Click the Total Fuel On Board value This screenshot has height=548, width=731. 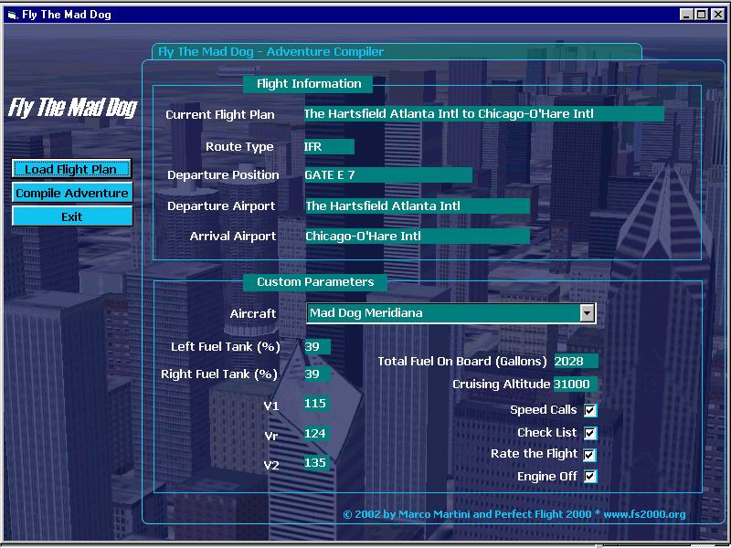pyautogui.click(x=576, y=361)
